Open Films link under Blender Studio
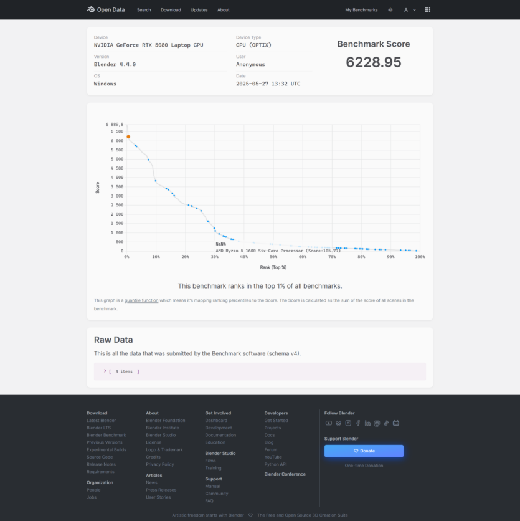The image size is (520, 521). point(210,461)
